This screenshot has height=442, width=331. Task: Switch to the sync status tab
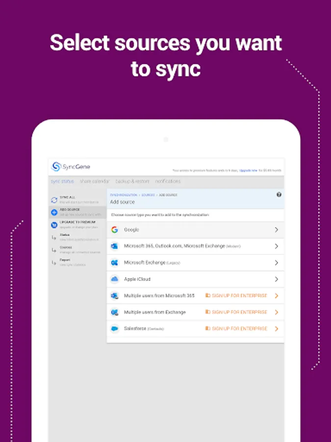[x=62, y=181]
